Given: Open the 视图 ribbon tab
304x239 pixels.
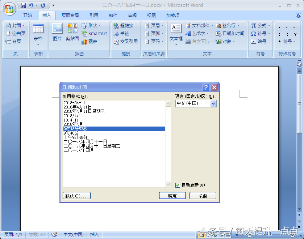Looking at the screenshot, I should point(151,16).
